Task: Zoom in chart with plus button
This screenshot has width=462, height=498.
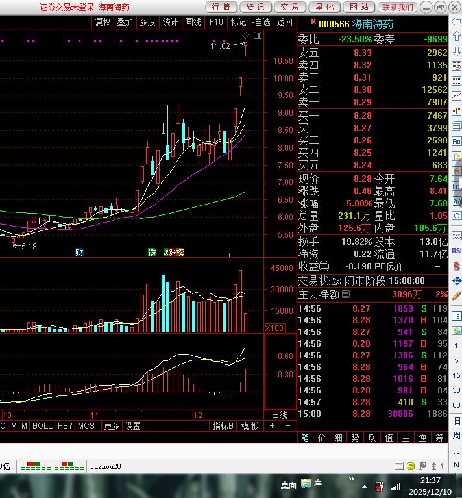Action: (272, 426)
